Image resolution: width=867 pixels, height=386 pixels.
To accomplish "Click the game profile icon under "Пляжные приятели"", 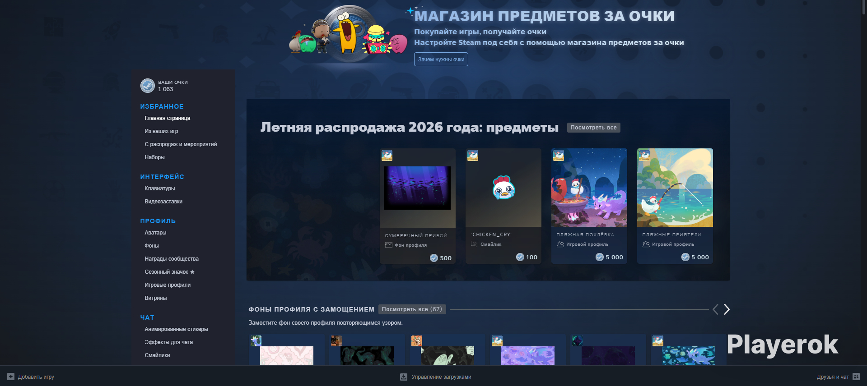I will point(646,244).
